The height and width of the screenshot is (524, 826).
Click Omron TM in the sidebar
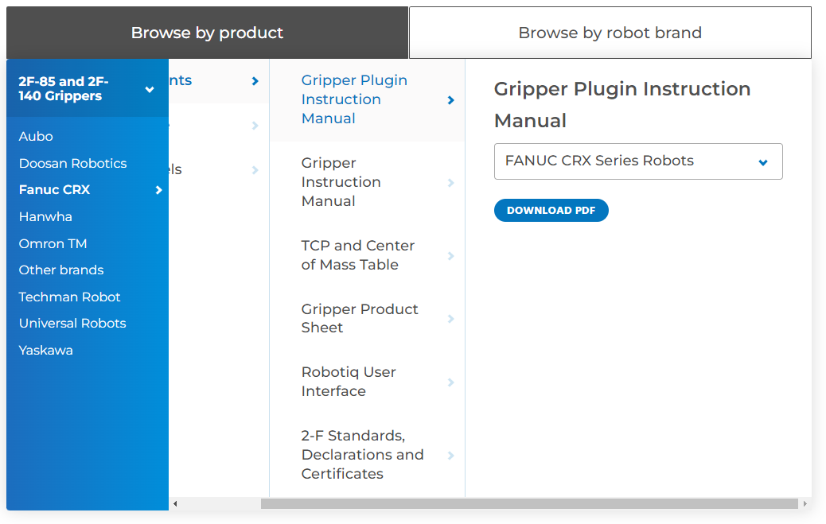tap(53, 243)
